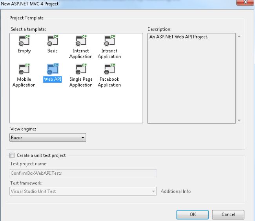
Task: Click the 'Test framework:' label
Action: tap(26, 183)
